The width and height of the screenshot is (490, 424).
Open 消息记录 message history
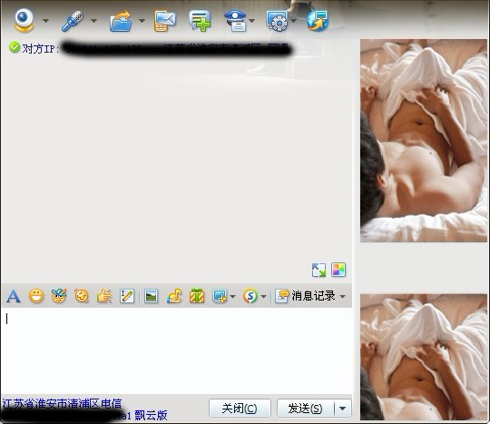point(305,296)
